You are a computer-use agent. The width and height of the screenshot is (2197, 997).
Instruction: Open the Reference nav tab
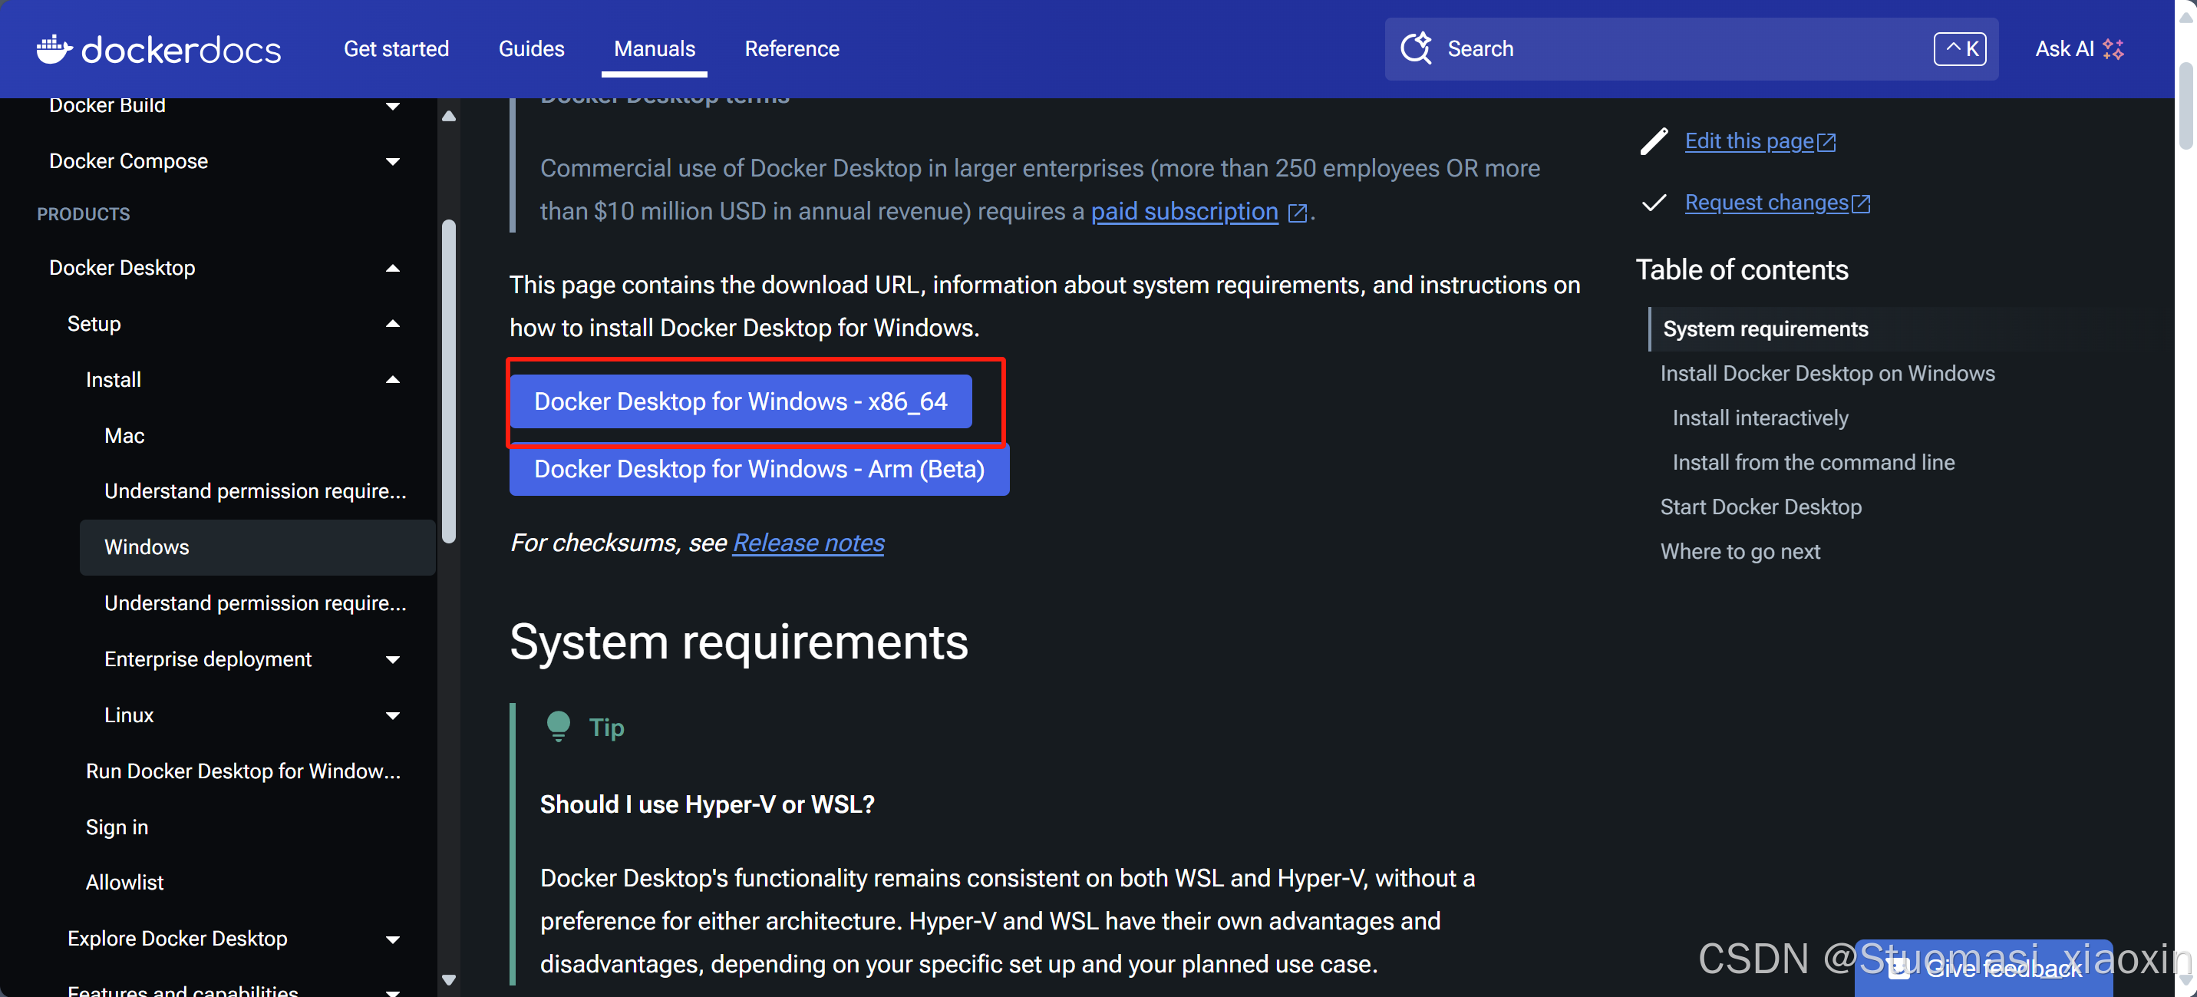(x=791, y=48)
